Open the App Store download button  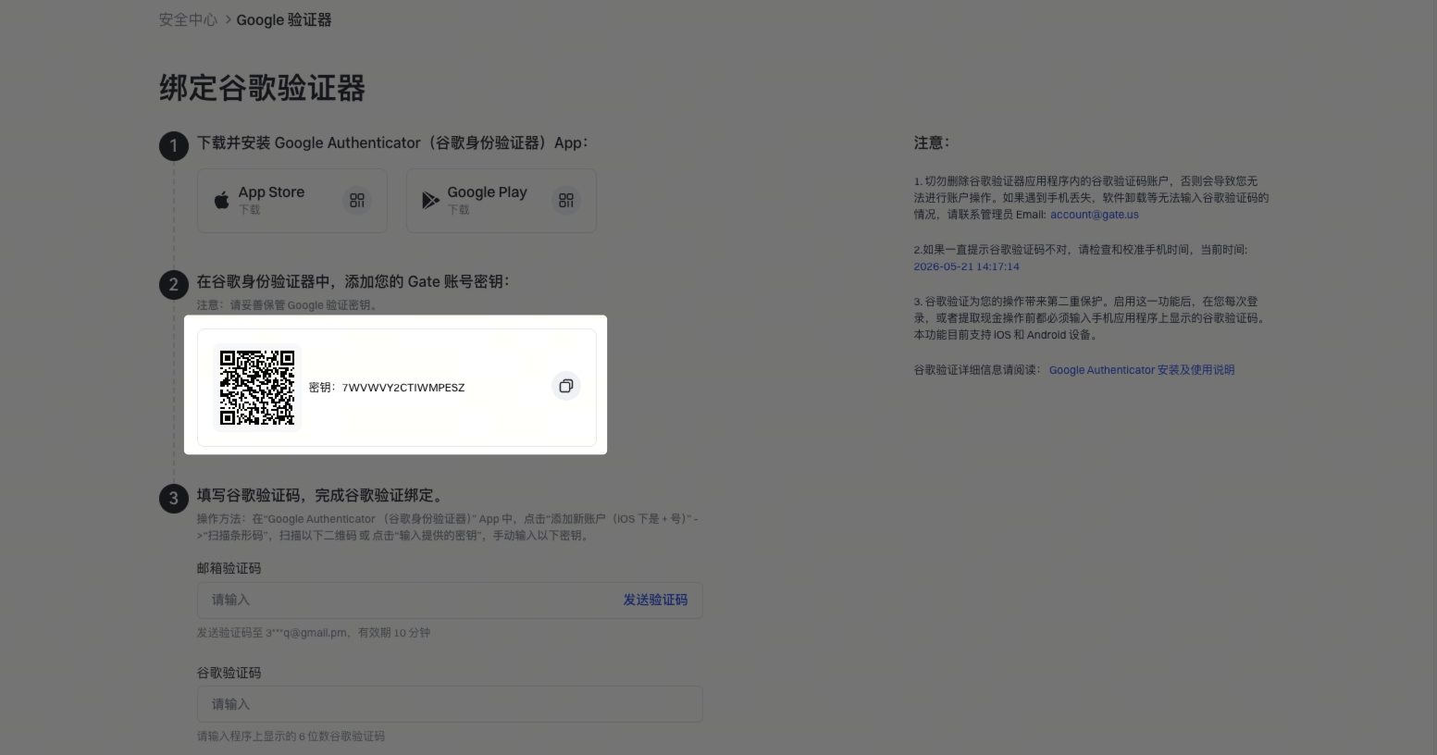click(x=292, y=200)
